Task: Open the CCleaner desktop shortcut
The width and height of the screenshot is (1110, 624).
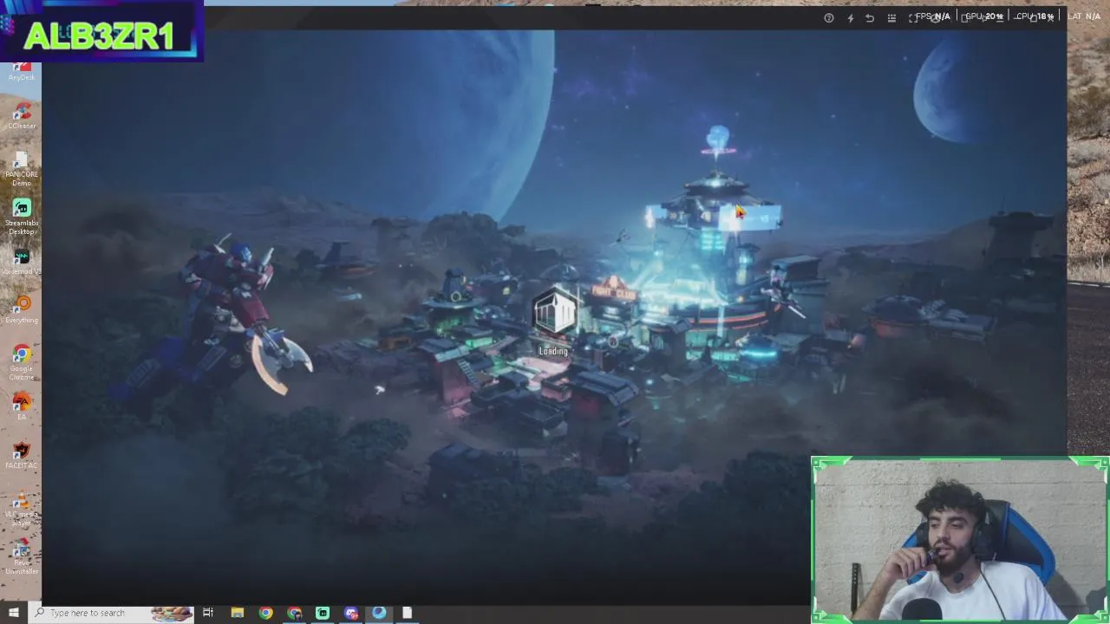Action: [22, 115]
